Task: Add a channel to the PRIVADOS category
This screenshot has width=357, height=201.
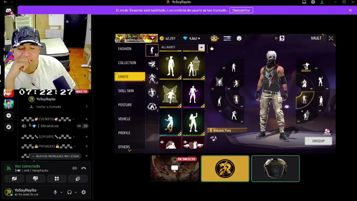Action: coord(86,146)
